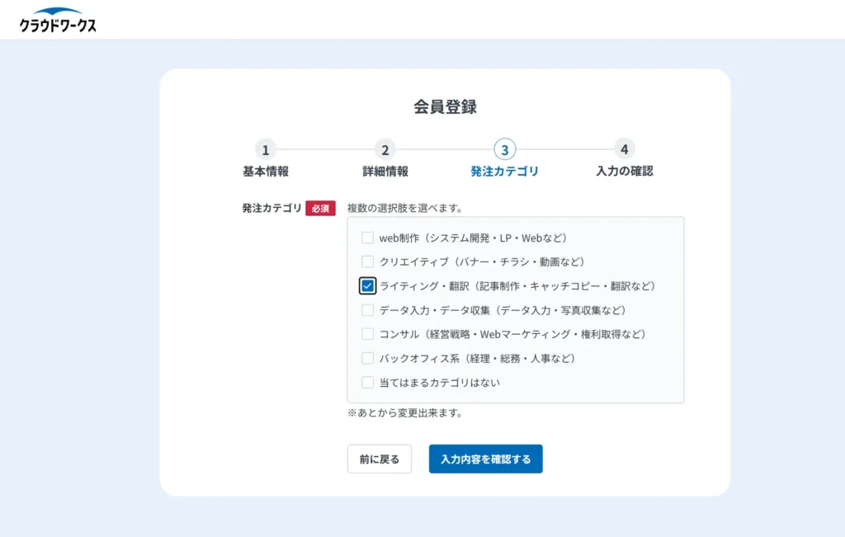This screenshot has height=537, width=845.
Task: Click the 前に戻る button
Action: (379, 459)
